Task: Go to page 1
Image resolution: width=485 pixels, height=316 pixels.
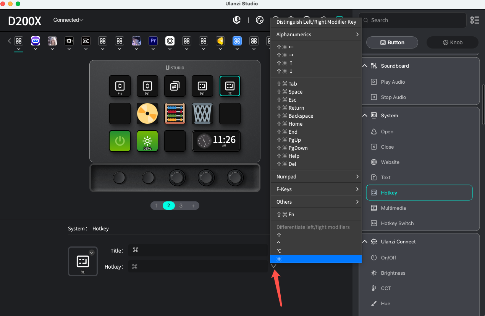Action: [157, 206]
